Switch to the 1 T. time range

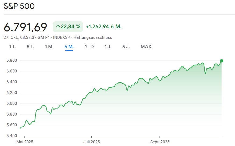click(12, 47)
